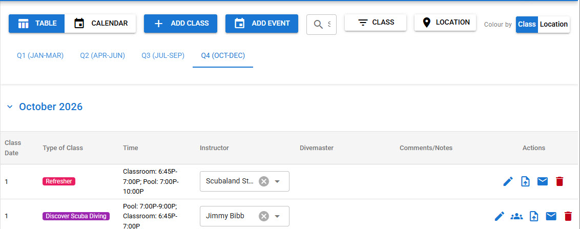The image size is (580, 229).
Task: Delete Discover Scuba Diving class trash icon
Action: (x=568, y=216)
